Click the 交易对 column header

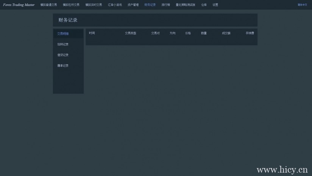click(x=155, y=33)
